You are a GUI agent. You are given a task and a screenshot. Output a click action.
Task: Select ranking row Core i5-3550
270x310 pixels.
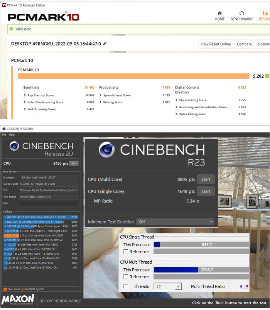click(41, 263)
